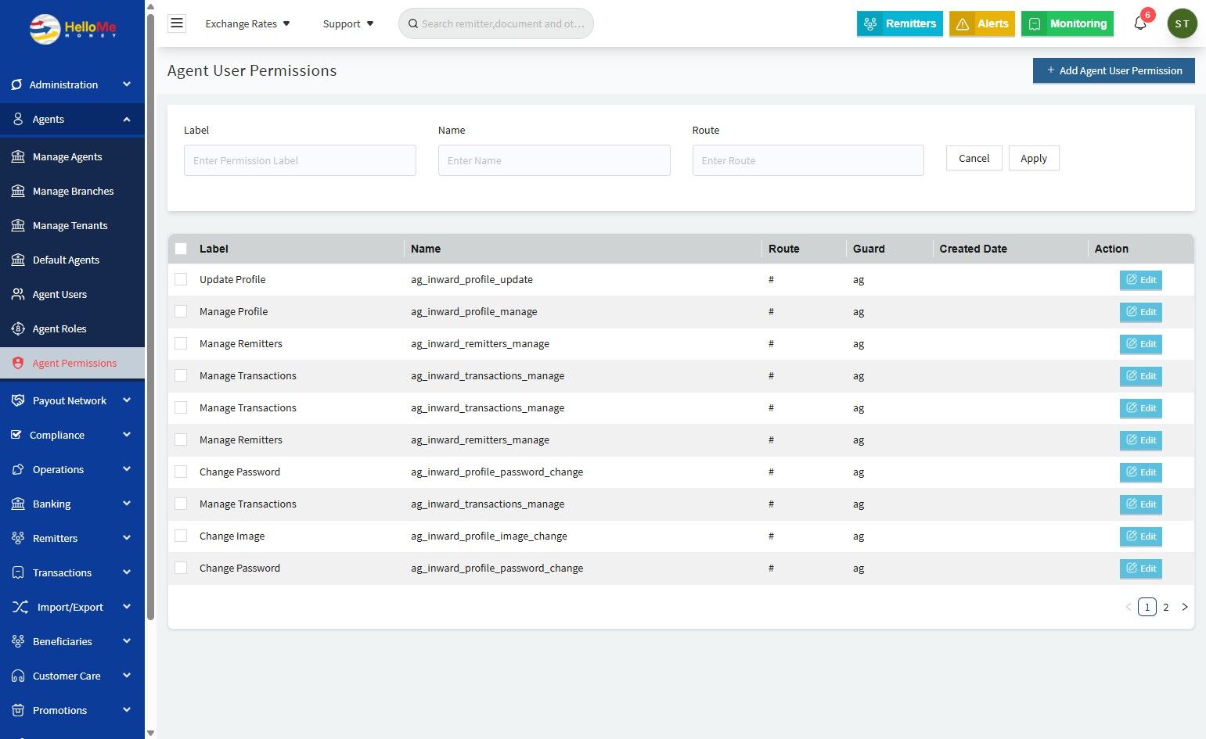Open Default Agents menu item
The image size is (1206, 739).
pyautogui.click(x=72, y=260)
